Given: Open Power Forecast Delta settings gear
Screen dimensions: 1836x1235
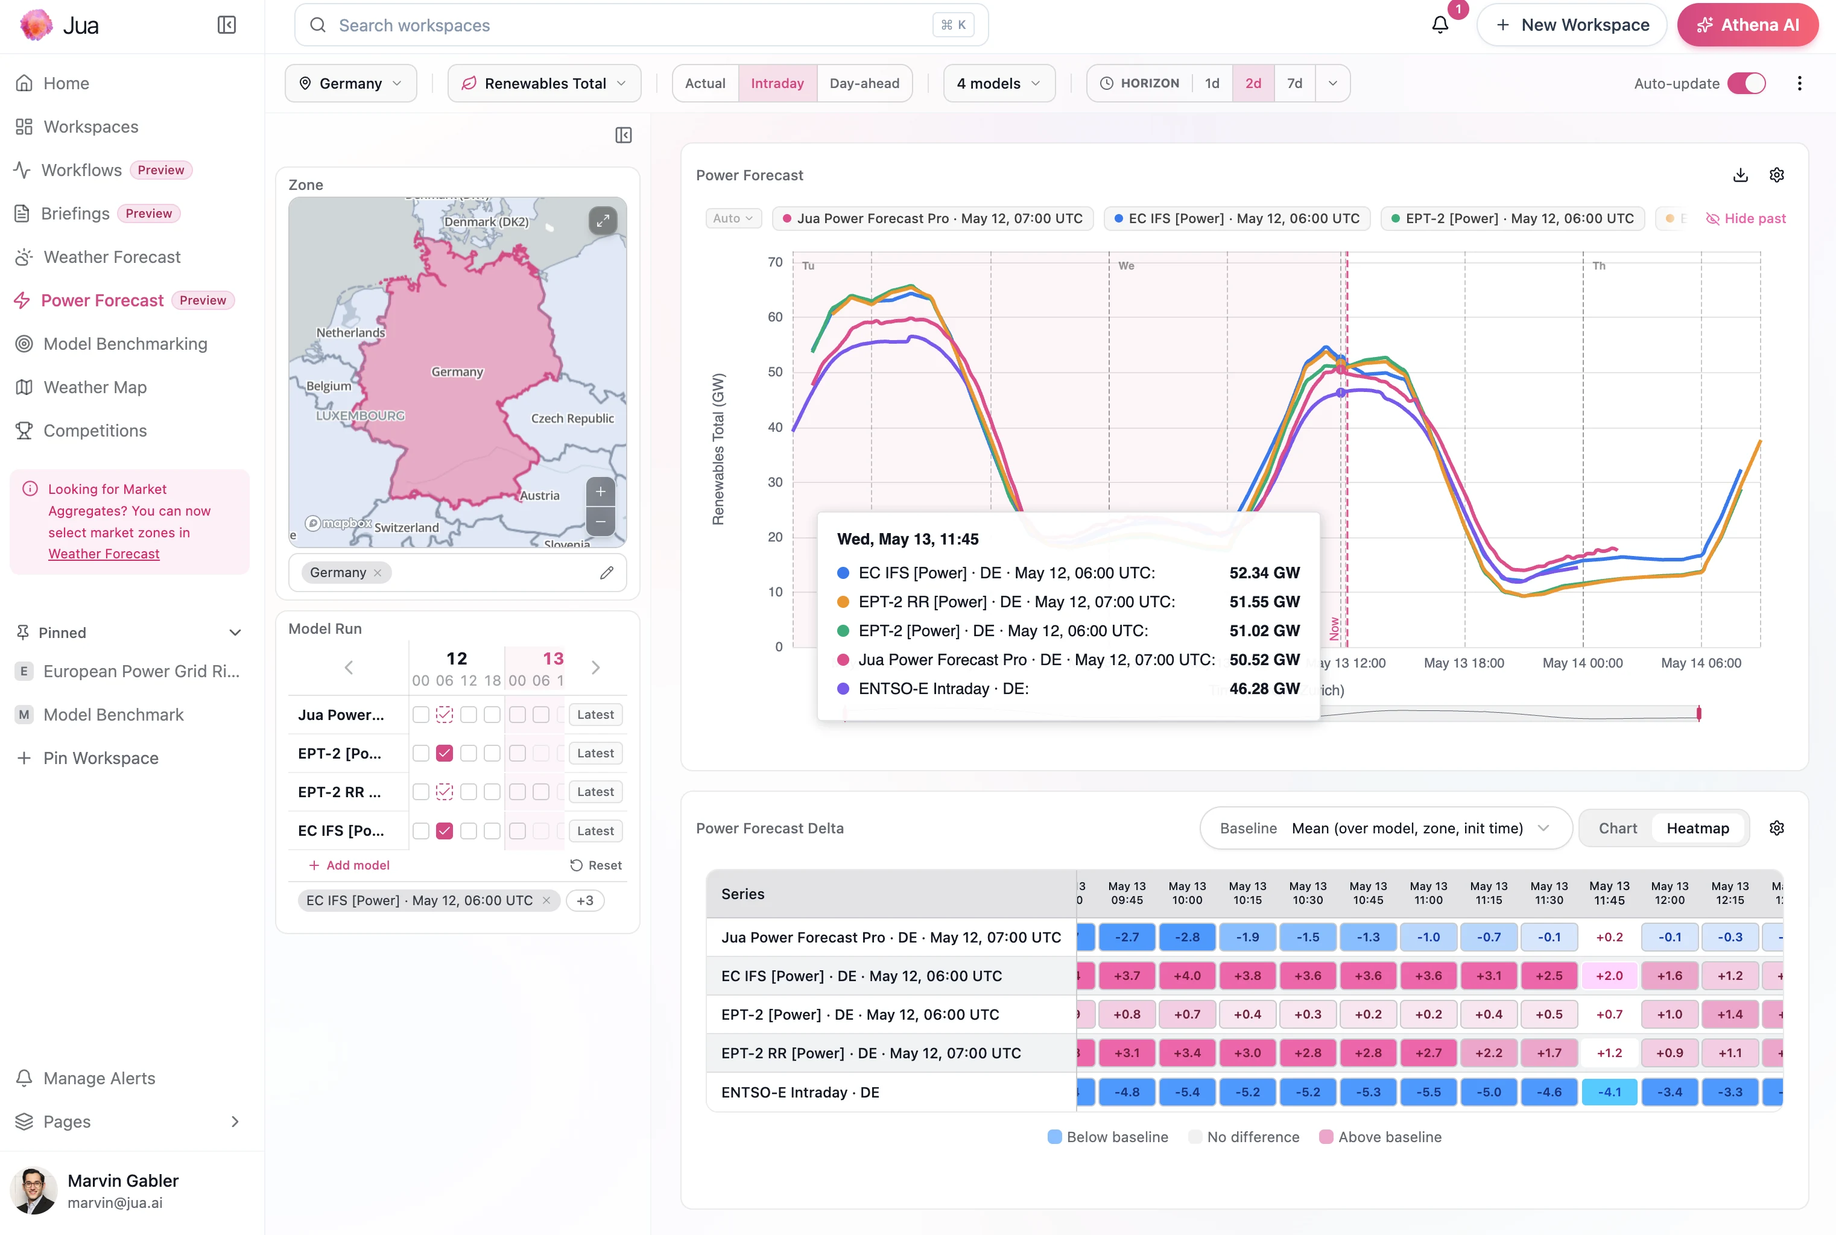Looking at the screenshot, I should pos(1776,828).
